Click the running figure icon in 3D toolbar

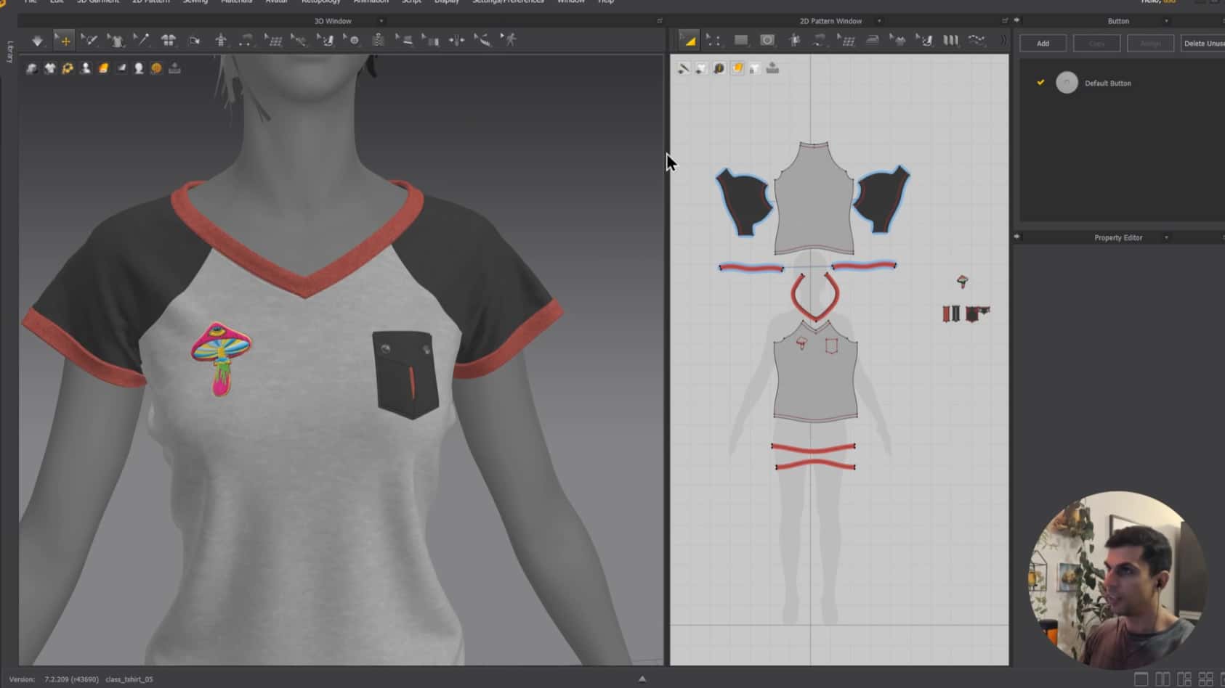[x=509, y=40]
